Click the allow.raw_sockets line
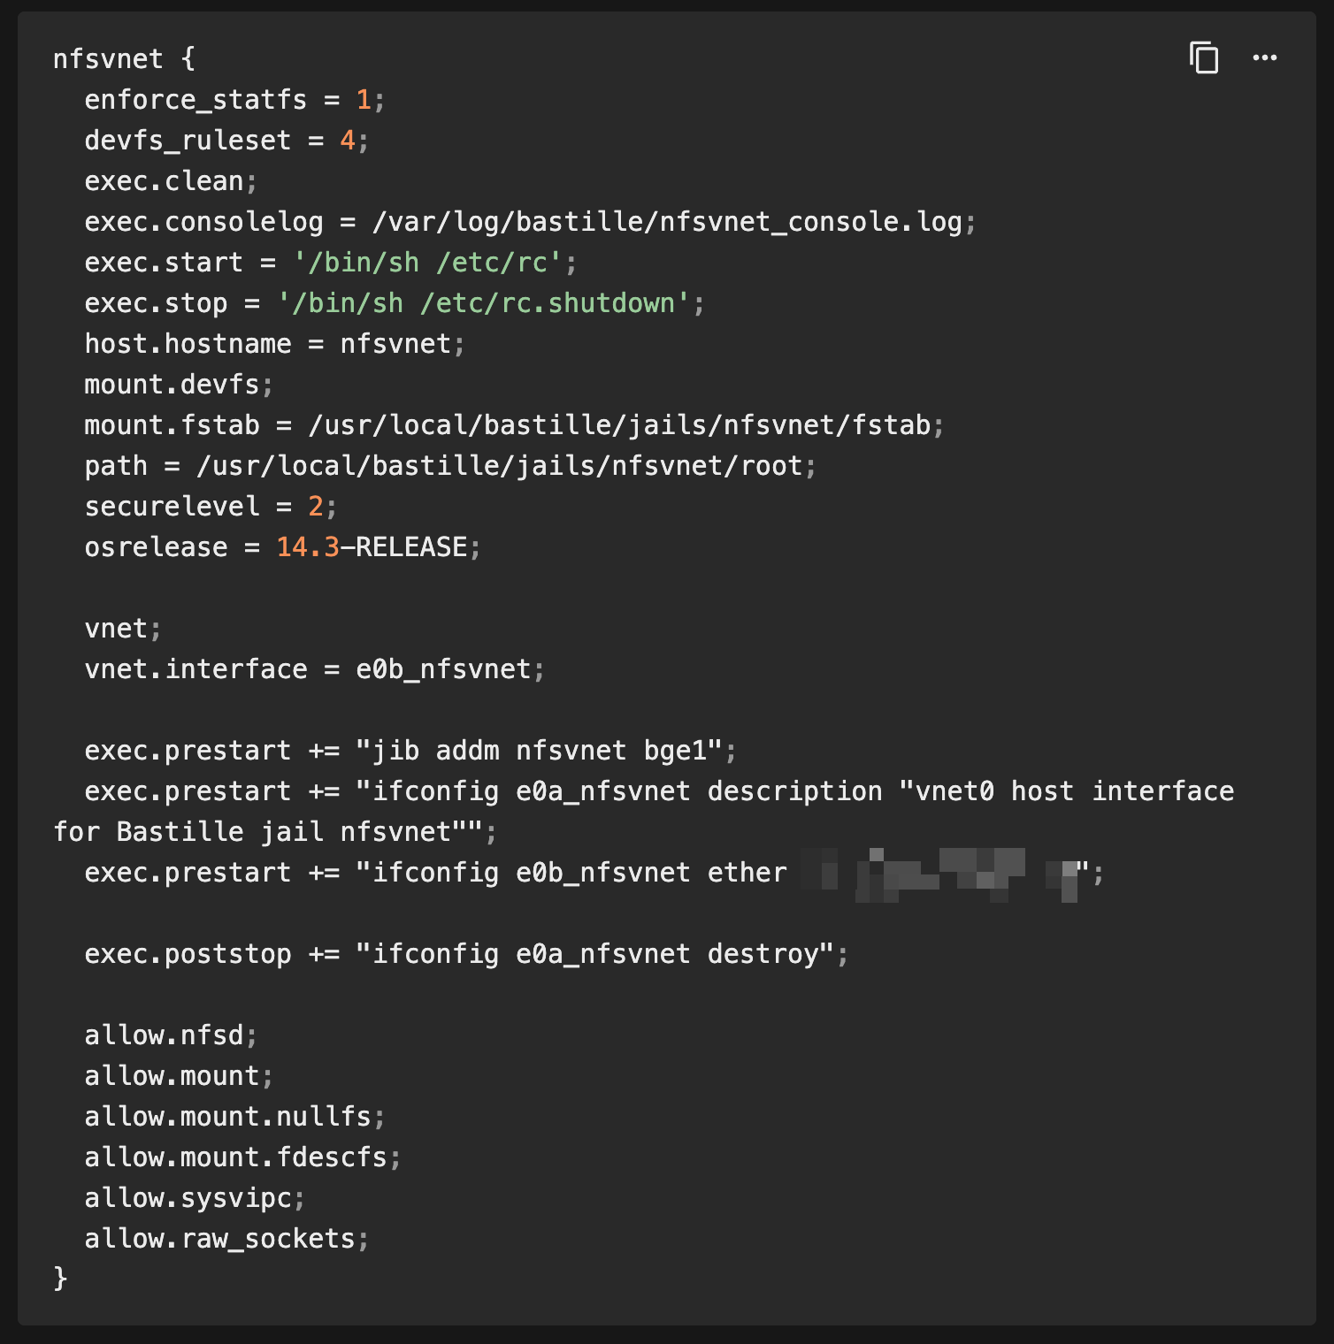The height and width of the screenshot is (1344, 1334). 219,1239
